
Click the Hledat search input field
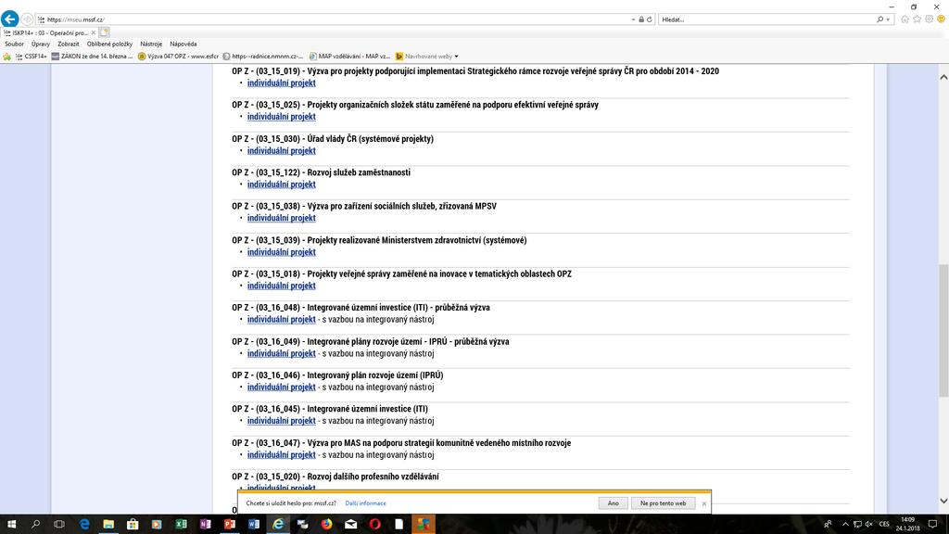click(767, 19)
